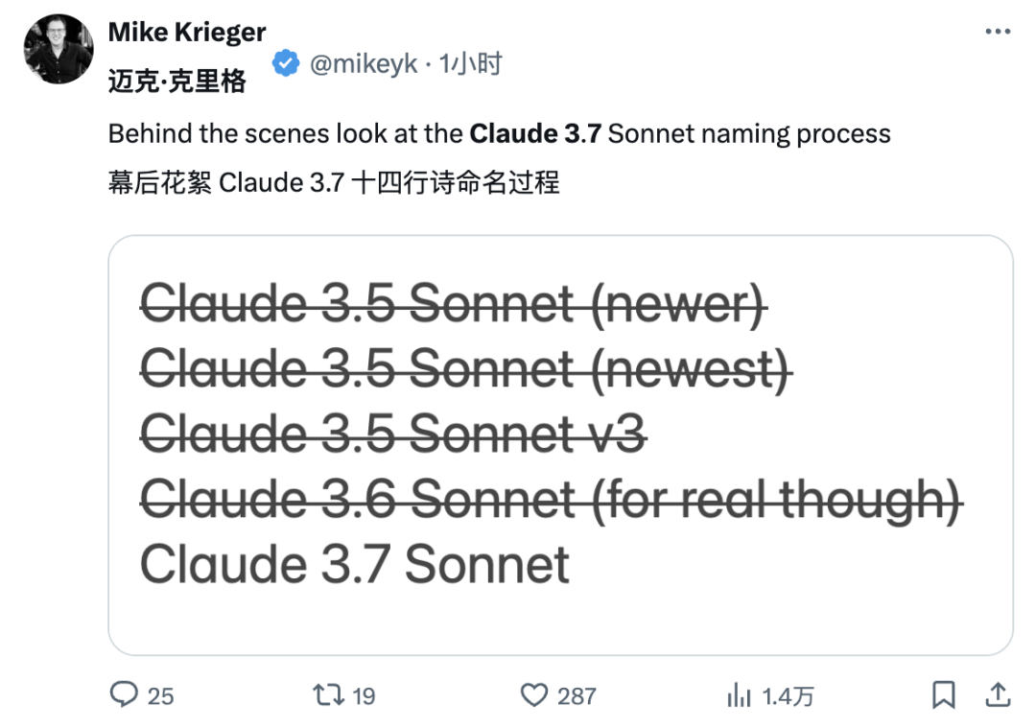Open the three-dot more options menu
Screen dimensions: 1036x728
[x=998, y=32]
